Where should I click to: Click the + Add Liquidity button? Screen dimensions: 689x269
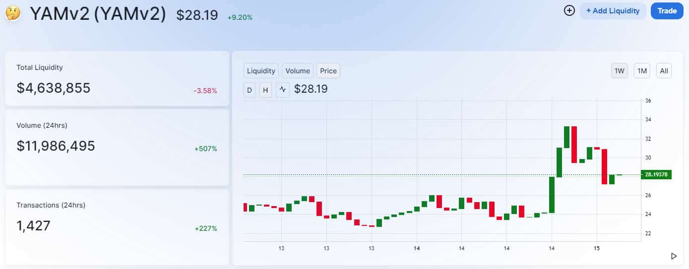tap(613, 10)
